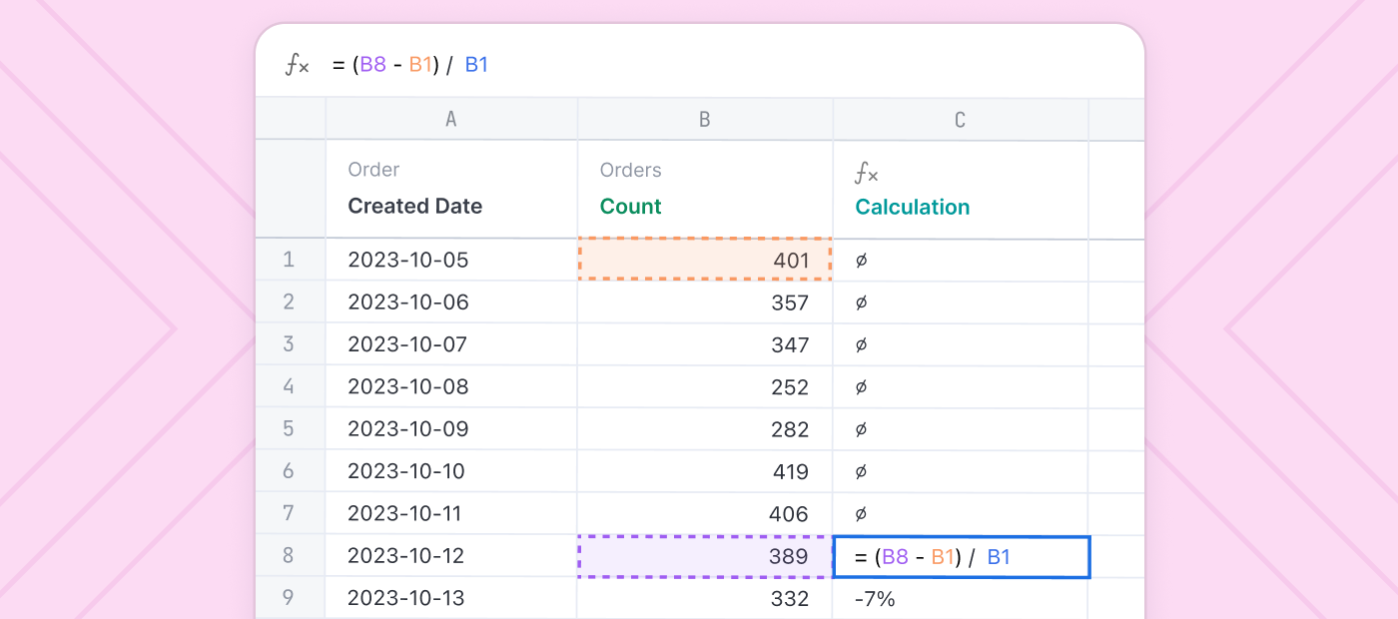
Task: Click the fx icon in formula bar
Action: pos(298,66)
